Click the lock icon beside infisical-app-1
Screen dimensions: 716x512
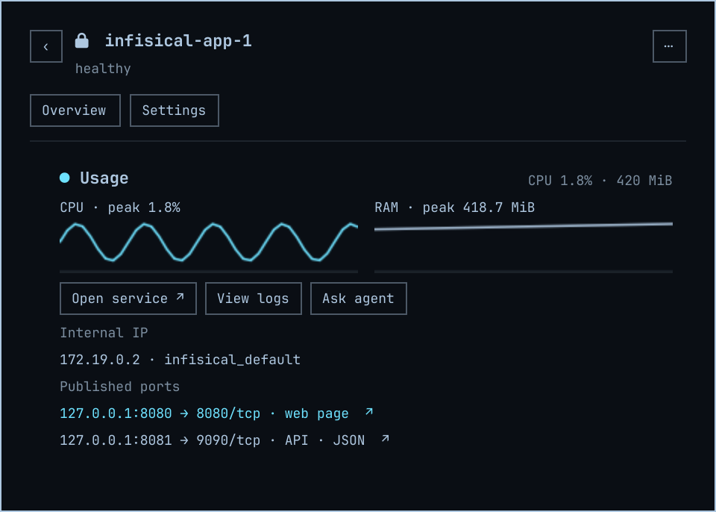(x=82, y=41)
